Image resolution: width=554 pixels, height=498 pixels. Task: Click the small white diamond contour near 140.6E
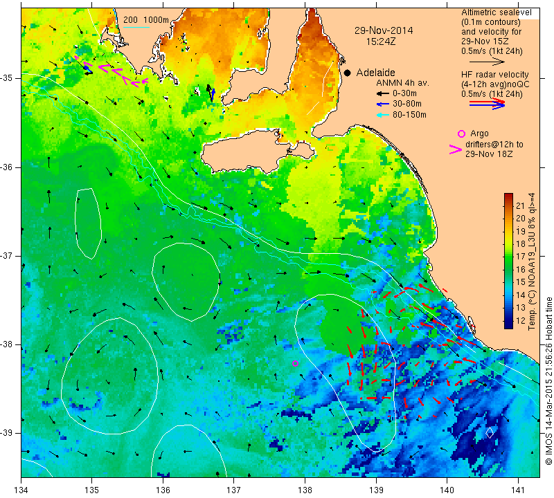490,432
